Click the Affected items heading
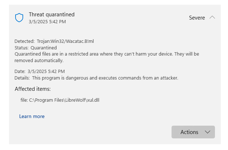The width and height of the screenshot is (228, 150). (33, 89)
